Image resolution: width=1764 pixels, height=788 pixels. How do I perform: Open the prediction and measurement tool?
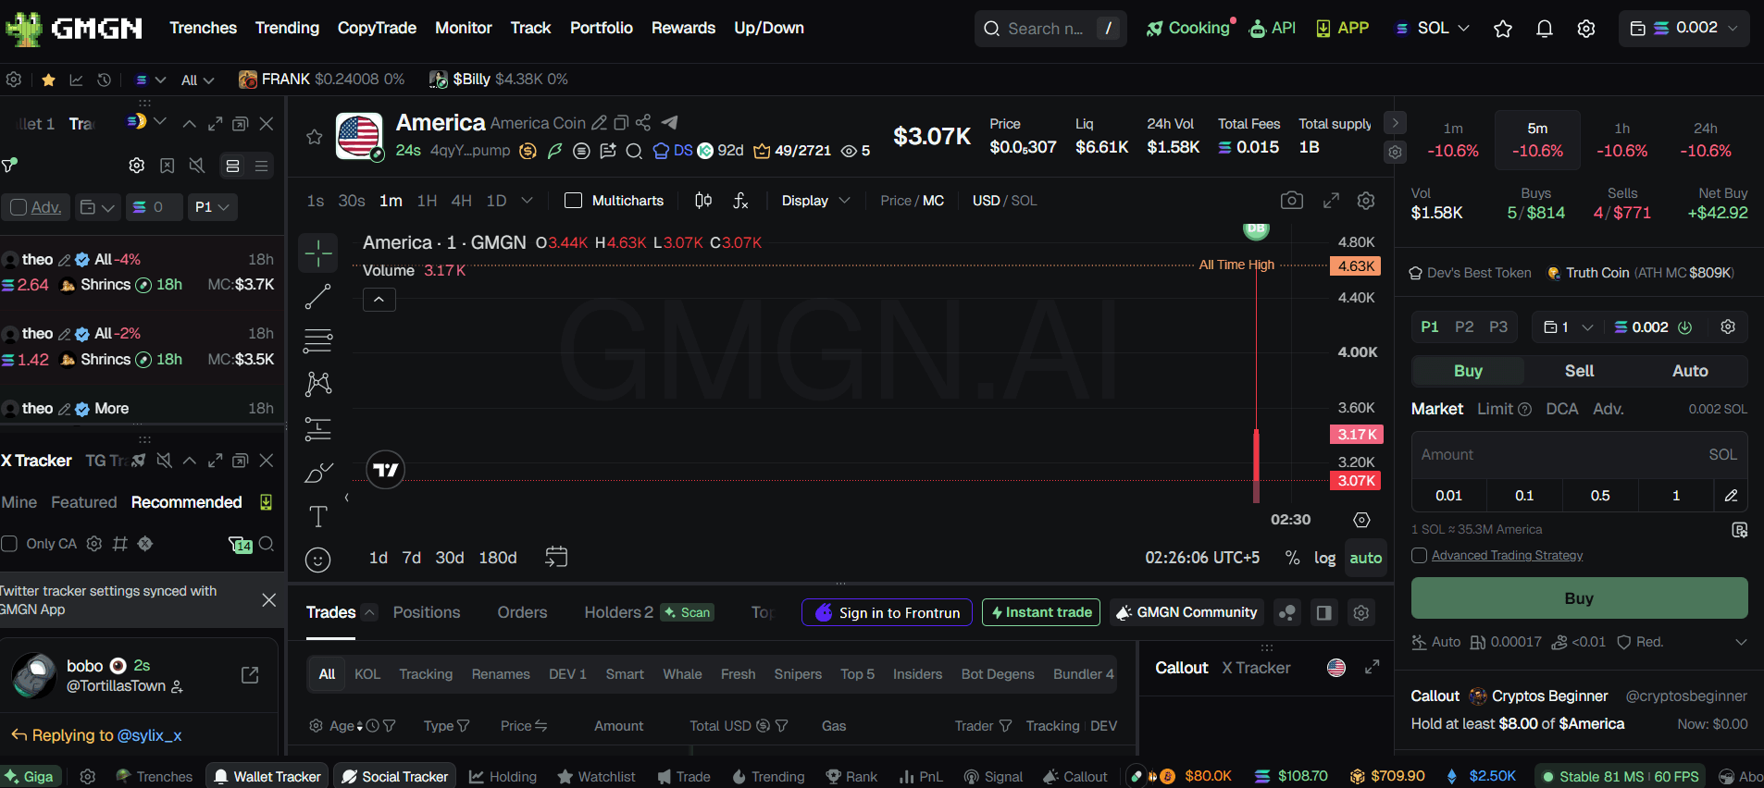pos(317,428)
